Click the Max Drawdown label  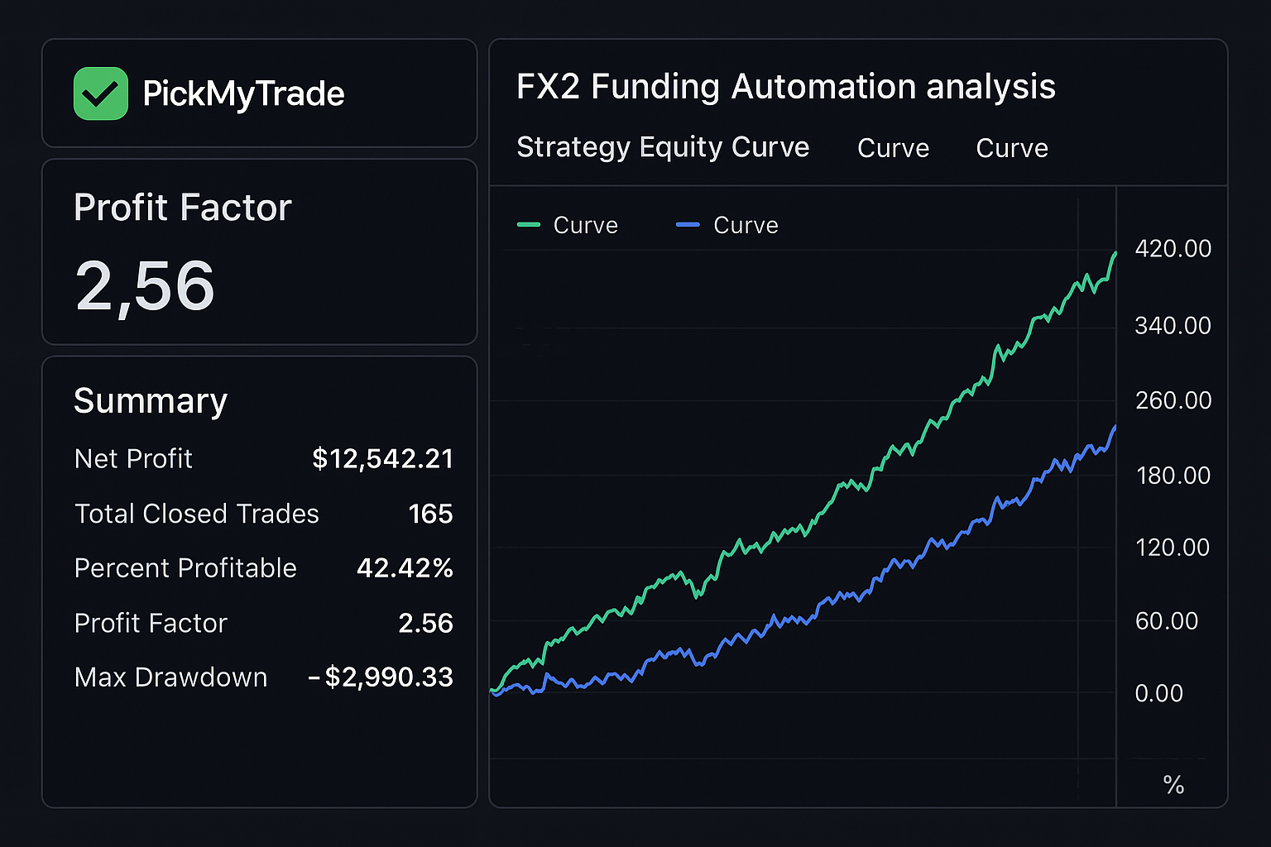click(x=170, y=677)
